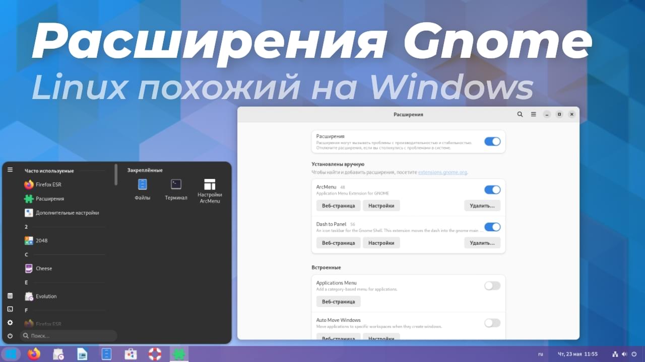This screenshot has width=645, height=362.
Task: Enable the Applications Menu extension switch
Action: click(x=492, y=286)
